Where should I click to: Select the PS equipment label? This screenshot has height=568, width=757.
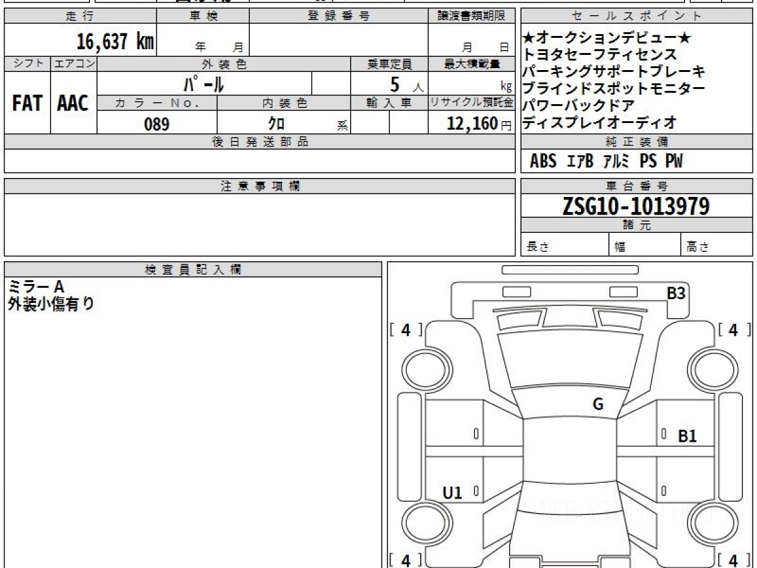point(648,162)
